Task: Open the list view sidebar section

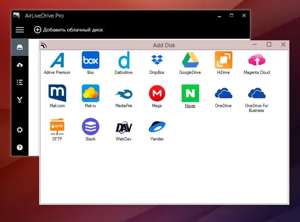Action: (x=20, y=82)
